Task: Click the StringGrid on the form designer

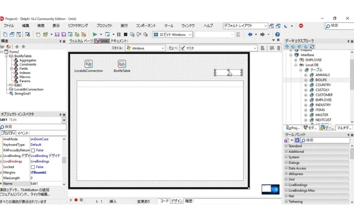Action: [160, 131]
